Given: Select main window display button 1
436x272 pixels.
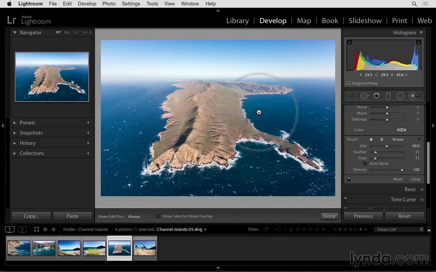Looking at the screenshot, I should click(10, 229).
